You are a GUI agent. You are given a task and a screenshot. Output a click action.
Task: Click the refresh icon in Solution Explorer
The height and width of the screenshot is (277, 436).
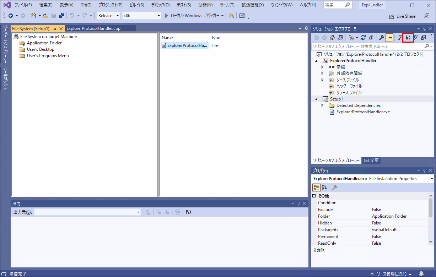pyautogui.click(x=363, y=37)
